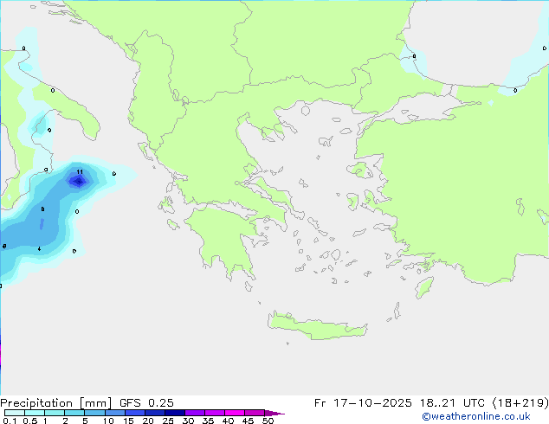Click the 1–2 mm legend swatch
Image resolution: width=549 pixels, height=424 pixels.
[x=55, y=413]
